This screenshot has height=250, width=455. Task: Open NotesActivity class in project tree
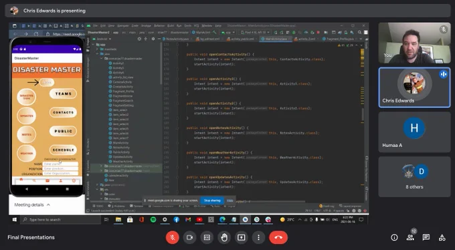(119, 148)
